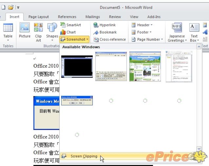Click the Quick Parts icon at ribbon edge
Screen dimensions: 209x166
click(x=205, y=25)
